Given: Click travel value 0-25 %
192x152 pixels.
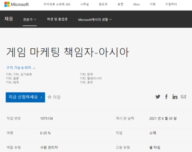Looking at the screenshot, I should point(45,133).
